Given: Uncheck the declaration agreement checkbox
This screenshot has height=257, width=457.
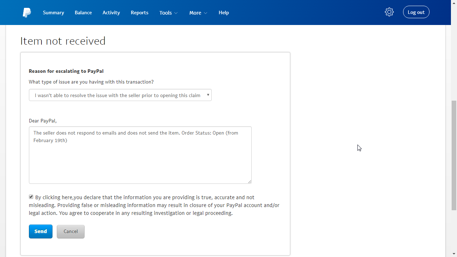Looking at the screenshot, I should [x=31, y=197].
